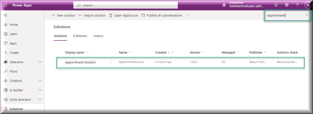Viewport: 313px width, 114px height.
Task: Open the PS account avatar
Action: point(308,5)
